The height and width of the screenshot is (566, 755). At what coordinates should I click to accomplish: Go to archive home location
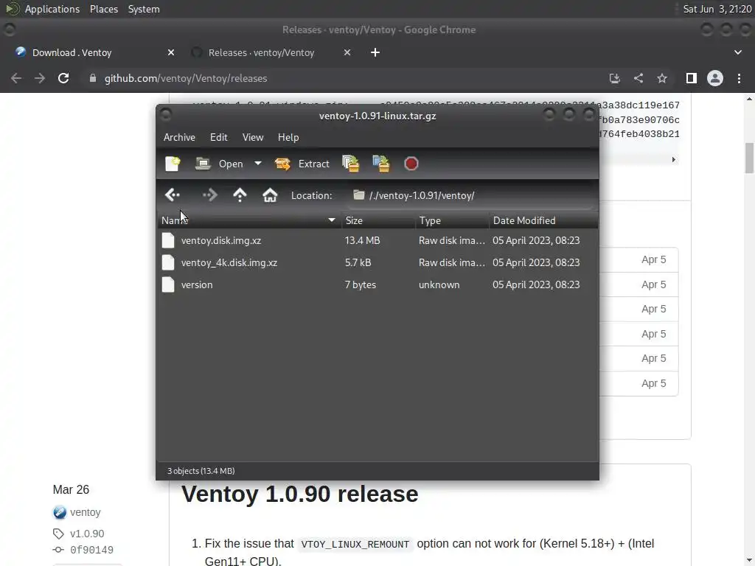coord(270,195)
